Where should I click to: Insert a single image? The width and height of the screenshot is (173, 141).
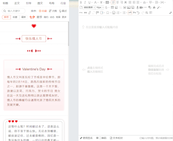click(x=129, y=7)
